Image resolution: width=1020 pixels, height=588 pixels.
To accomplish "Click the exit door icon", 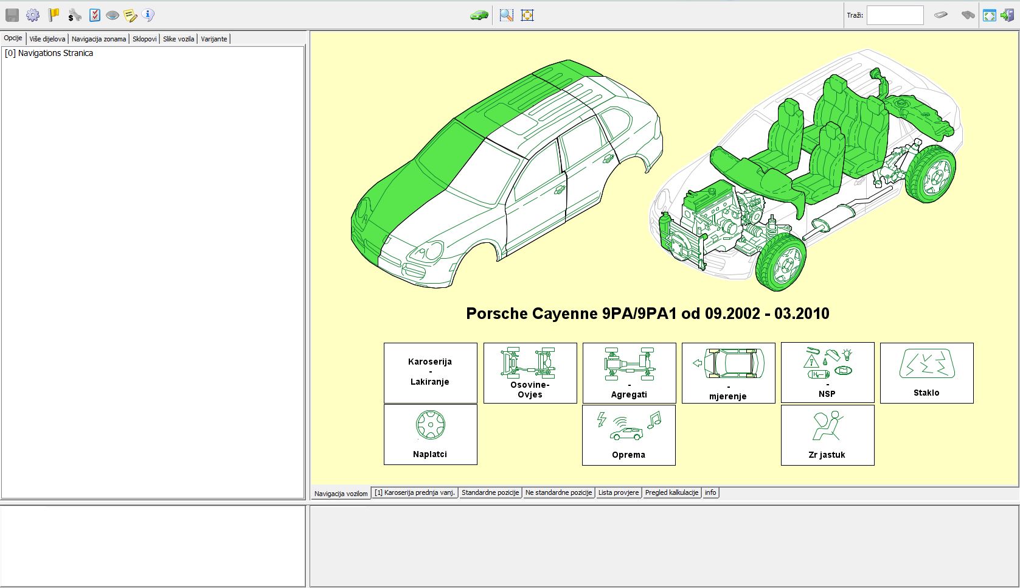I will click(x=1007, y=15).
